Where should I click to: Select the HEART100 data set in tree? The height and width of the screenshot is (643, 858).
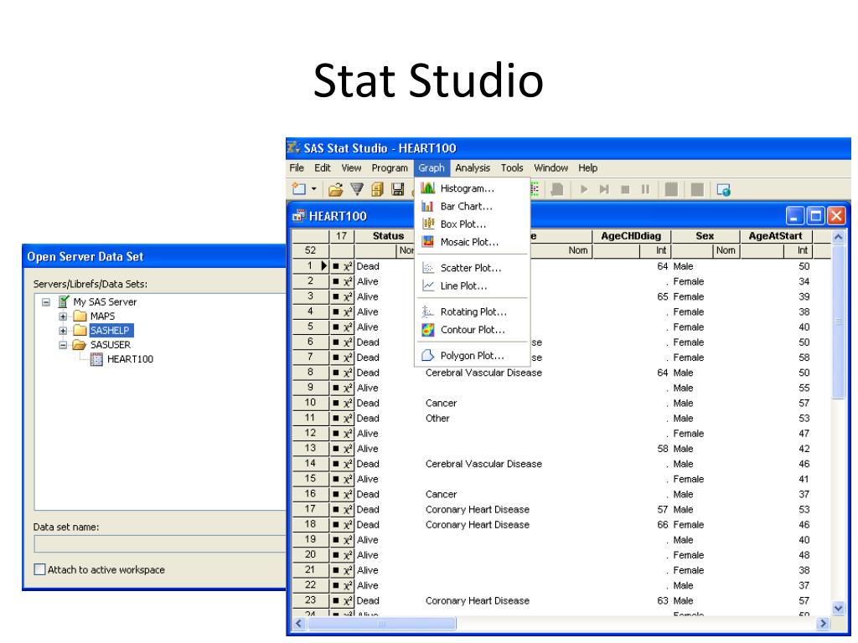(x=130, y=359)
